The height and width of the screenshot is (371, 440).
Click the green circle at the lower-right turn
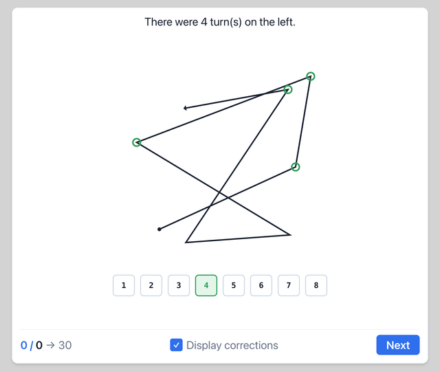(x=296, y=167)
